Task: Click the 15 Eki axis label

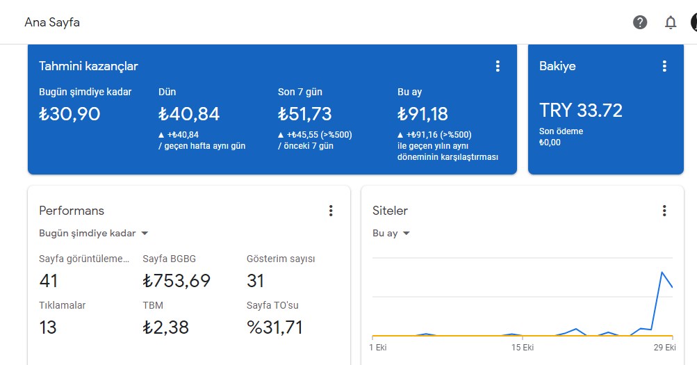Action: (x=523, y=348)
